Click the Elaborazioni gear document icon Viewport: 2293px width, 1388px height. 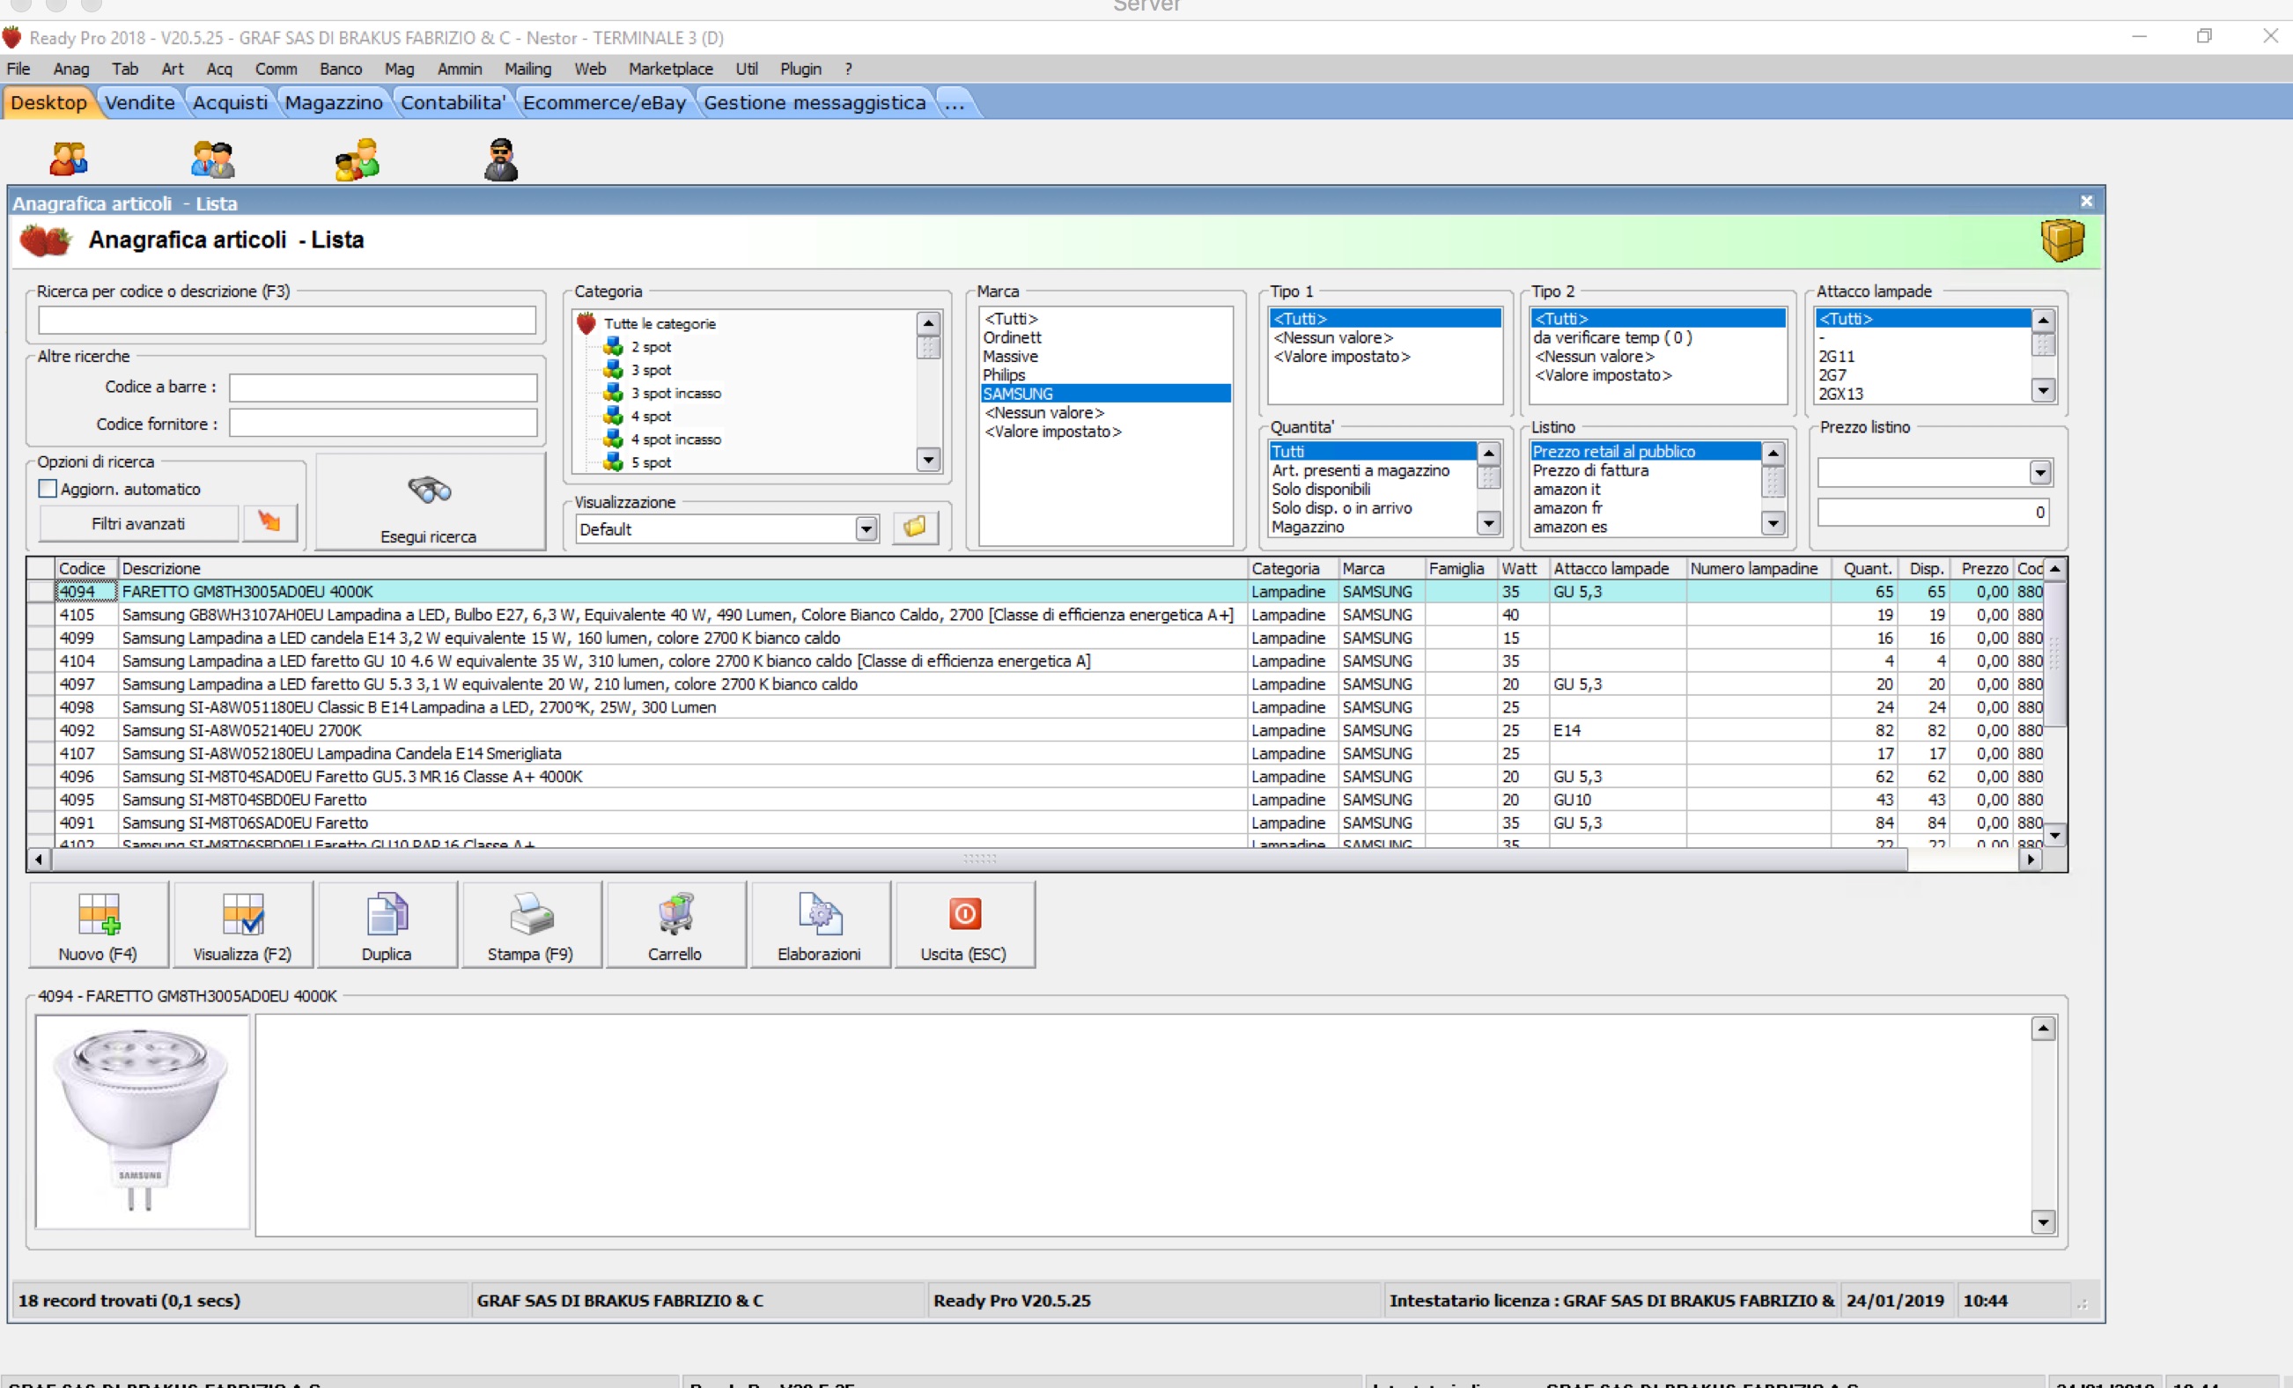(819, 915)
